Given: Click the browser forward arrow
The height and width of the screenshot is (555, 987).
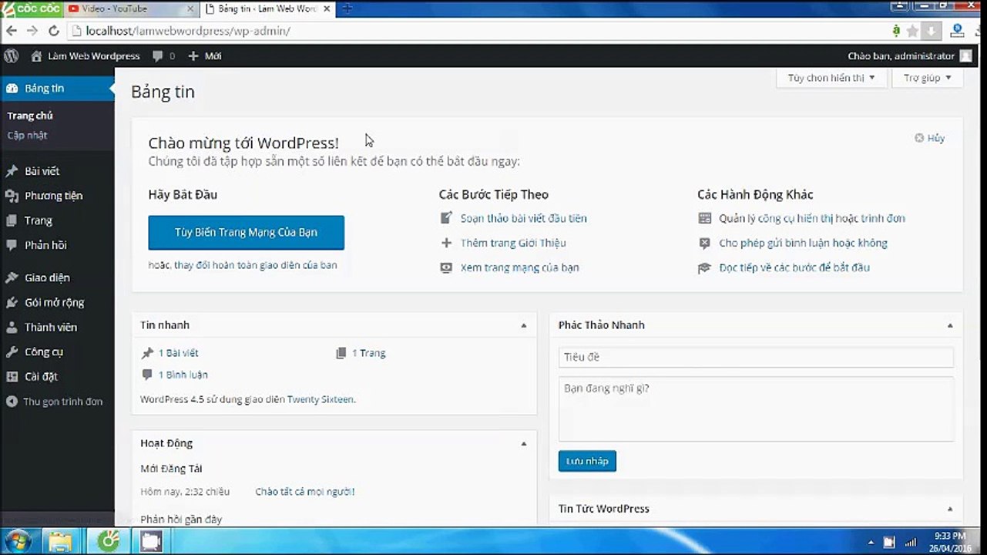Looking at the screenshot, I should tap(32, 31).
